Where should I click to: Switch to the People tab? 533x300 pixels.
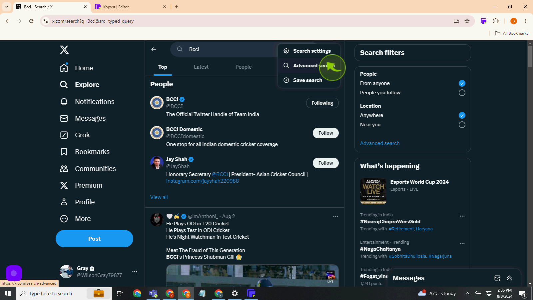(244, 67)
